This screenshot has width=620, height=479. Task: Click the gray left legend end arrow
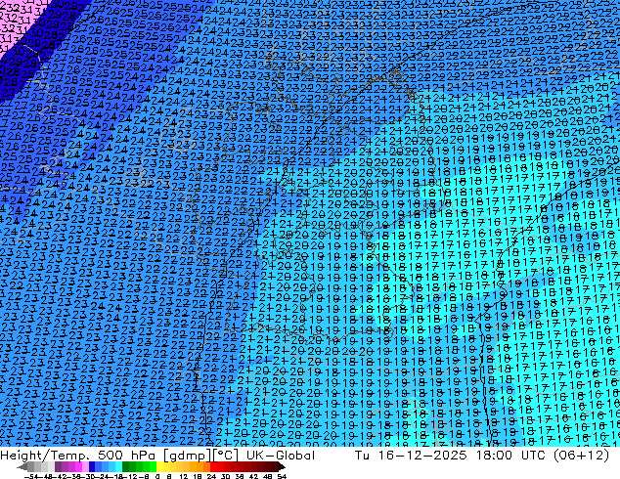point(22,466)
